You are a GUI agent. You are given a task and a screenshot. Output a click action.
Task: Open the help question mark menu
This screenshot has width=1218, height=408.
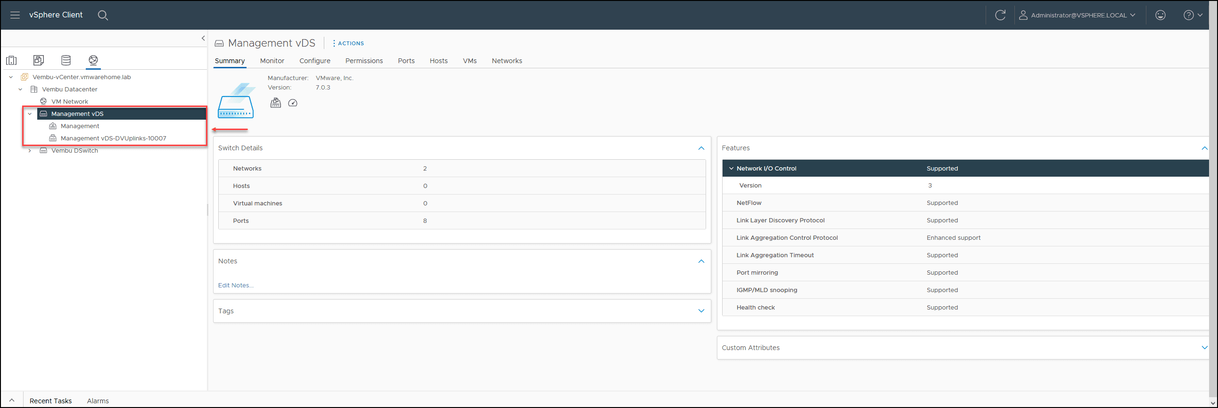(1193, 15)
